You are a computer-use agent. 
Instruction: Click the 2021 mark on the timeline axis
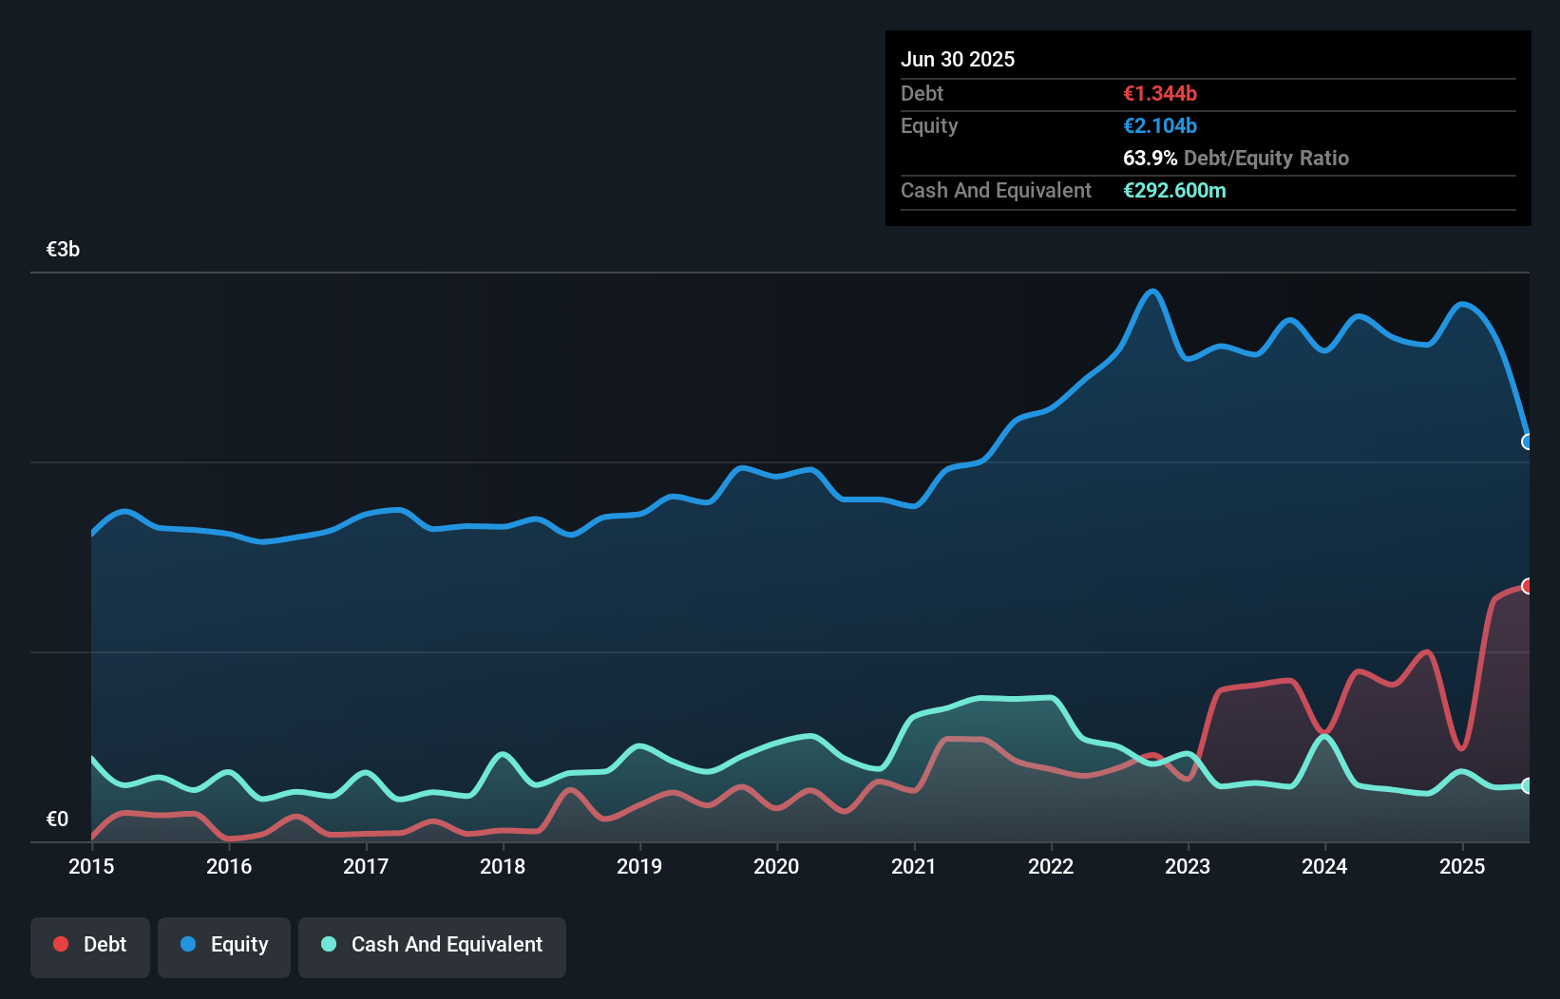[x=915, y=866]
